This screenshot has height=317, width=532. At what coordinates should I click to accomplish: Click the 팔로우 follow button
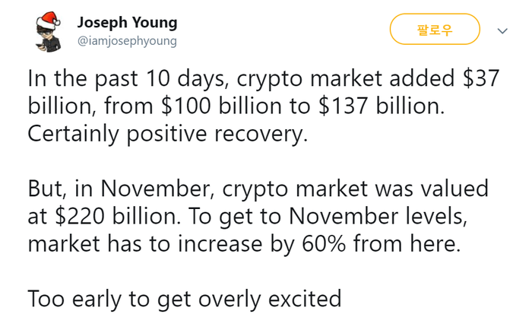click(435, 30)
